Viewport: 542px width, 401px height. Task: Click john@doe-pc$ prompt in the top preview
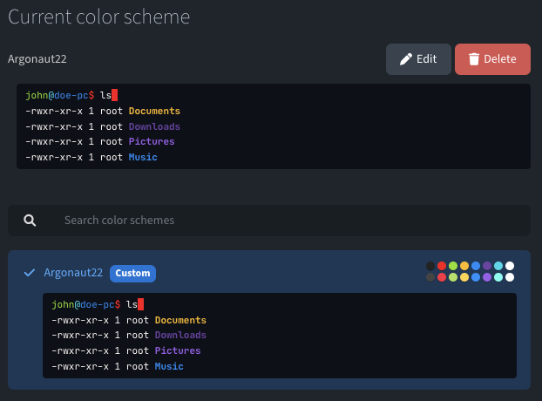tap(60, 95)
